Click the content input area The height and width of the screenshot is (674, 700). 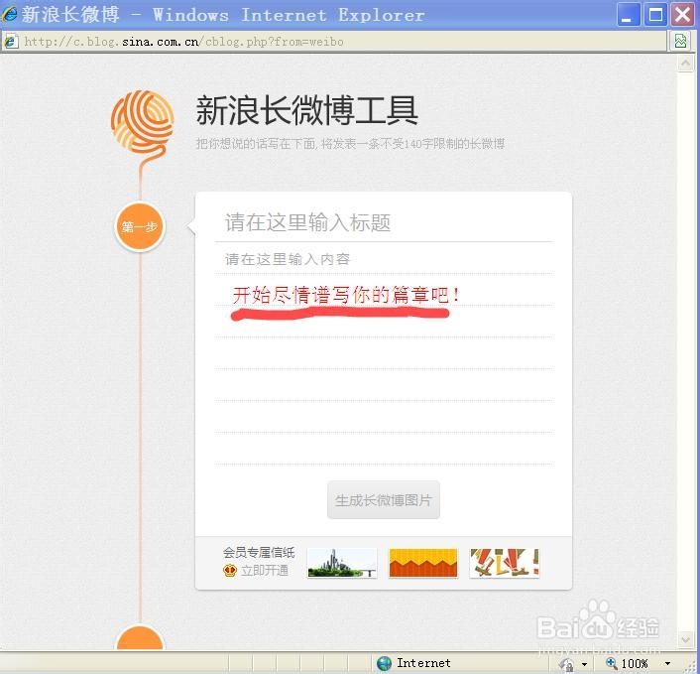tap(384, 357)
